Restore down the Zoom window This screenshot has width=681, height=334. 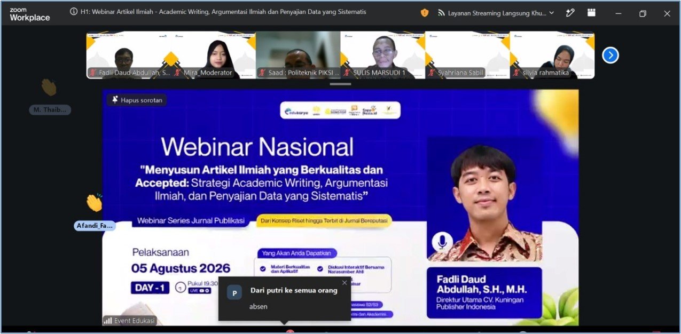[643, 14]
